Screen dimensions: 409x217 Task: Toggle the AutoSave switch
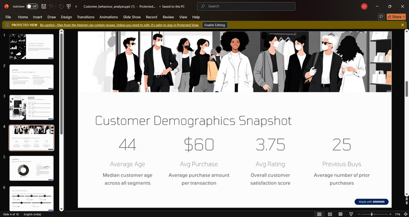tap(32, 6)
